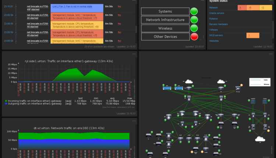Open the Unit 2 Fan 3 problem
The width and height of the screenshot is (276, 158).
coord(72,7)
